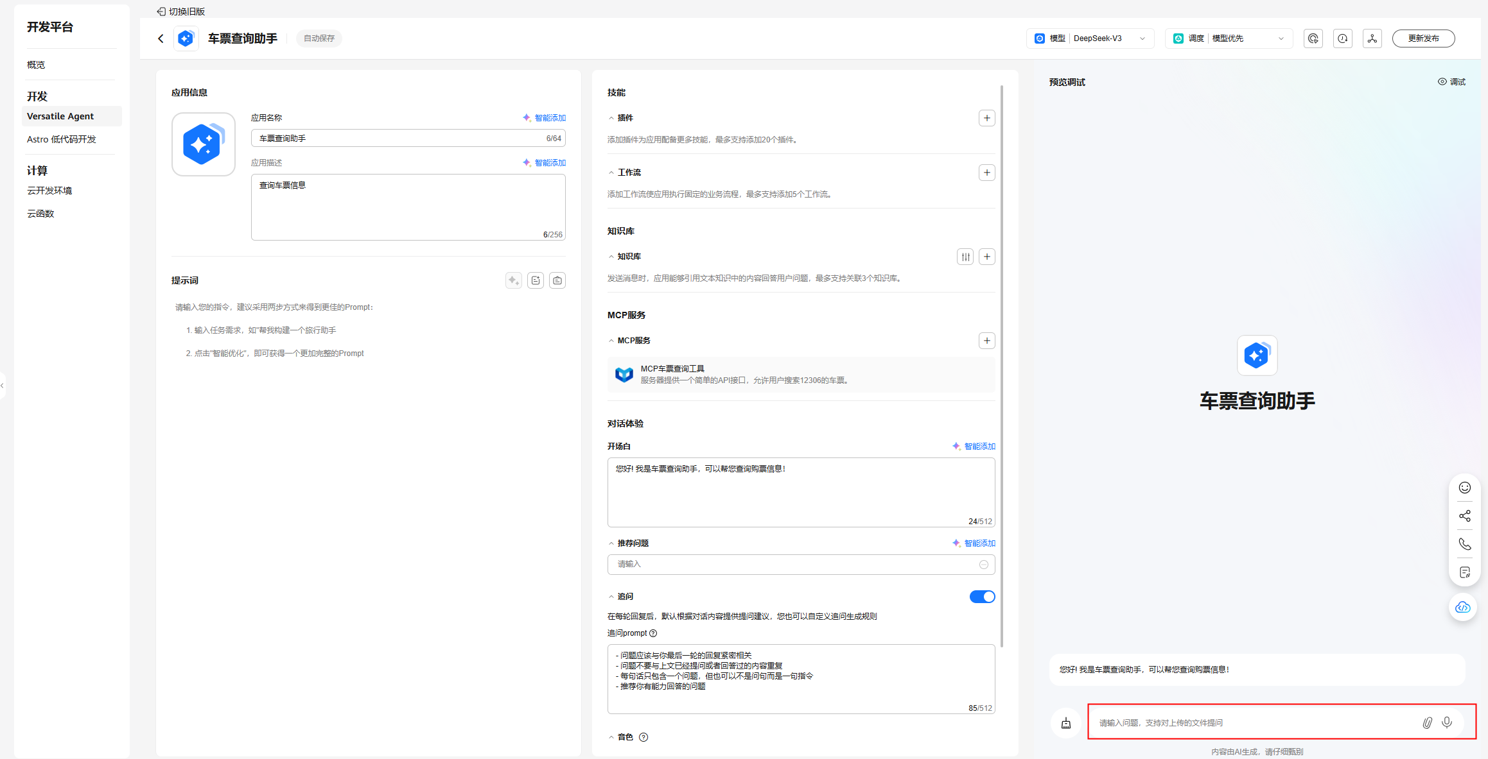Viewport: 1488px width, 759px height.
Task: Click the 应用名称 input field
Action: tap(398, 139)
